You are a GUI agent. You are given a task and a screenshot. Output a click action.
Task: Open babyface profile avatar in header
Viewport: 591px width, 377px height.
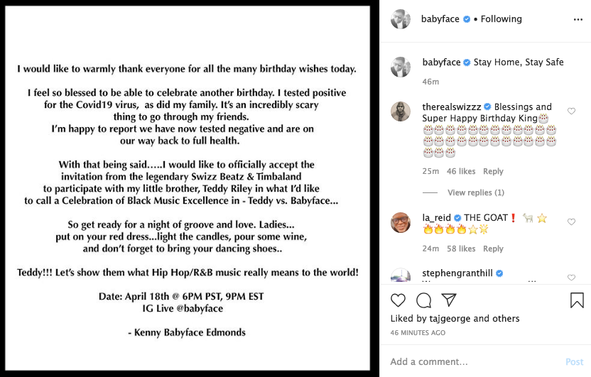point(401,19)
